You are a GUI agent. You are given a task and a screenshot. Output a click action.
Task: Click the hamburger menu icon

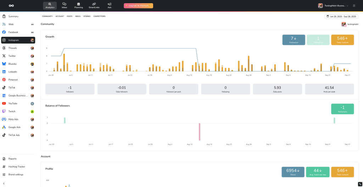[354, 6]
